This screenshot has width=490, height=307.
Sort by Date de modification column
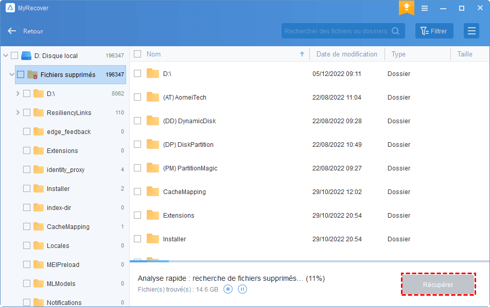pyautogui.click(x=346, y=54)
